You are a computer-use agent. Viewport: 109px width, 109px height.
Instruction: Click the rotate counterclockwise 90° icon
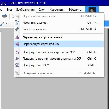[x=17, y=59]
